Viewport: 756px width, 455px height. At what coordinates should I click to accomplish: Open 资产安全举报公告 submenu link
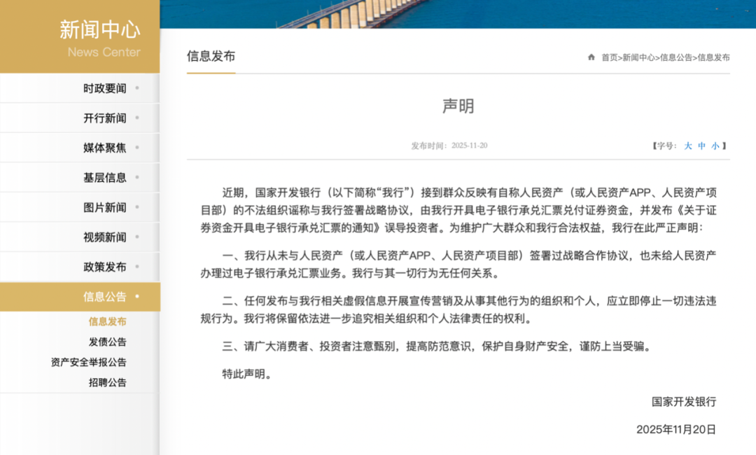coord(88,363)
